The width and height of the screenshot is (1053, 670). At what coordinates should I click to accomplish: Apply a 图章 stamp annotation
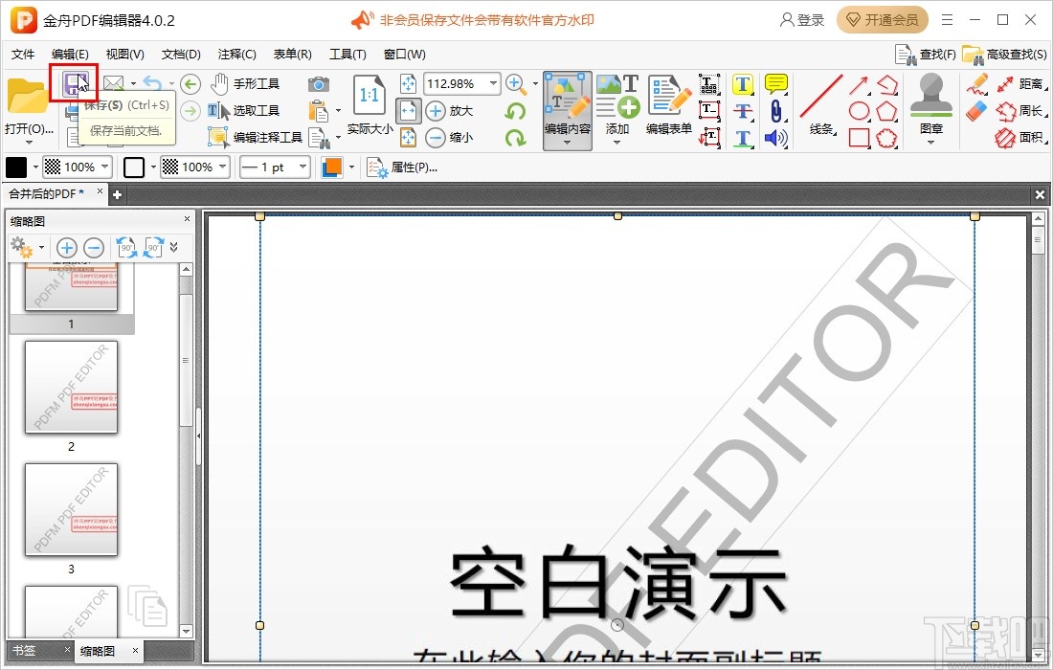point(929,100)
